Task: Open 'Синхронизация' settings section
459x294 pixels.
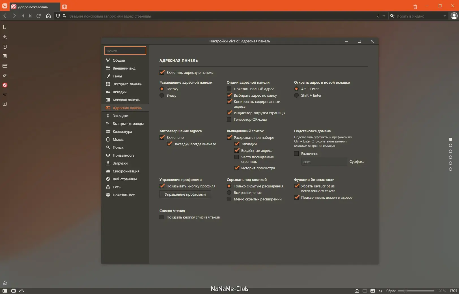Action: (x=125, y=171)
